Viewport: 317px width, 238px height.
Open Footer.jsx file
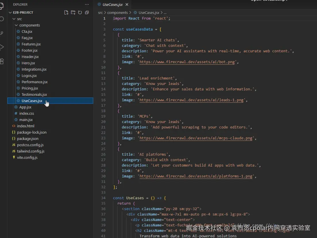point(30,50)
